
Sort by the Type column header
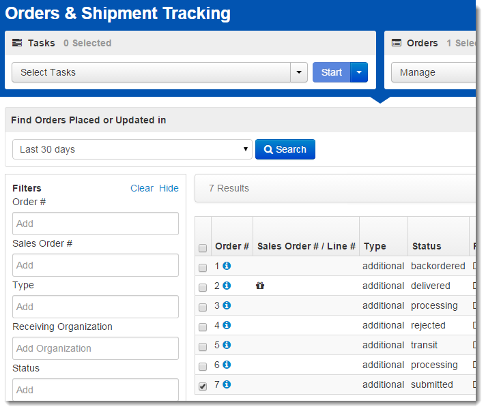point(375,246)
